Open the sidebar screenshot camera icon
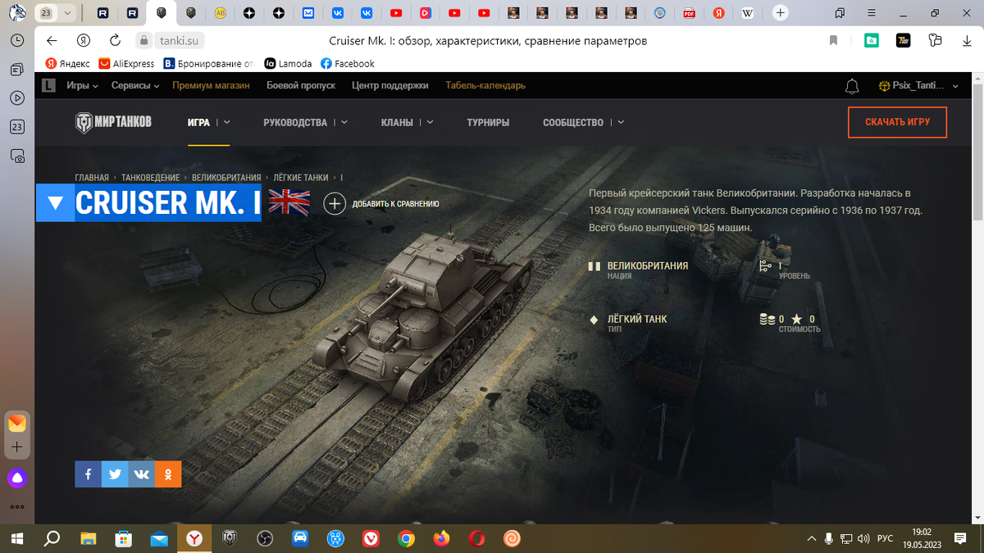984x553 pixels. click(x=17, y=156)
